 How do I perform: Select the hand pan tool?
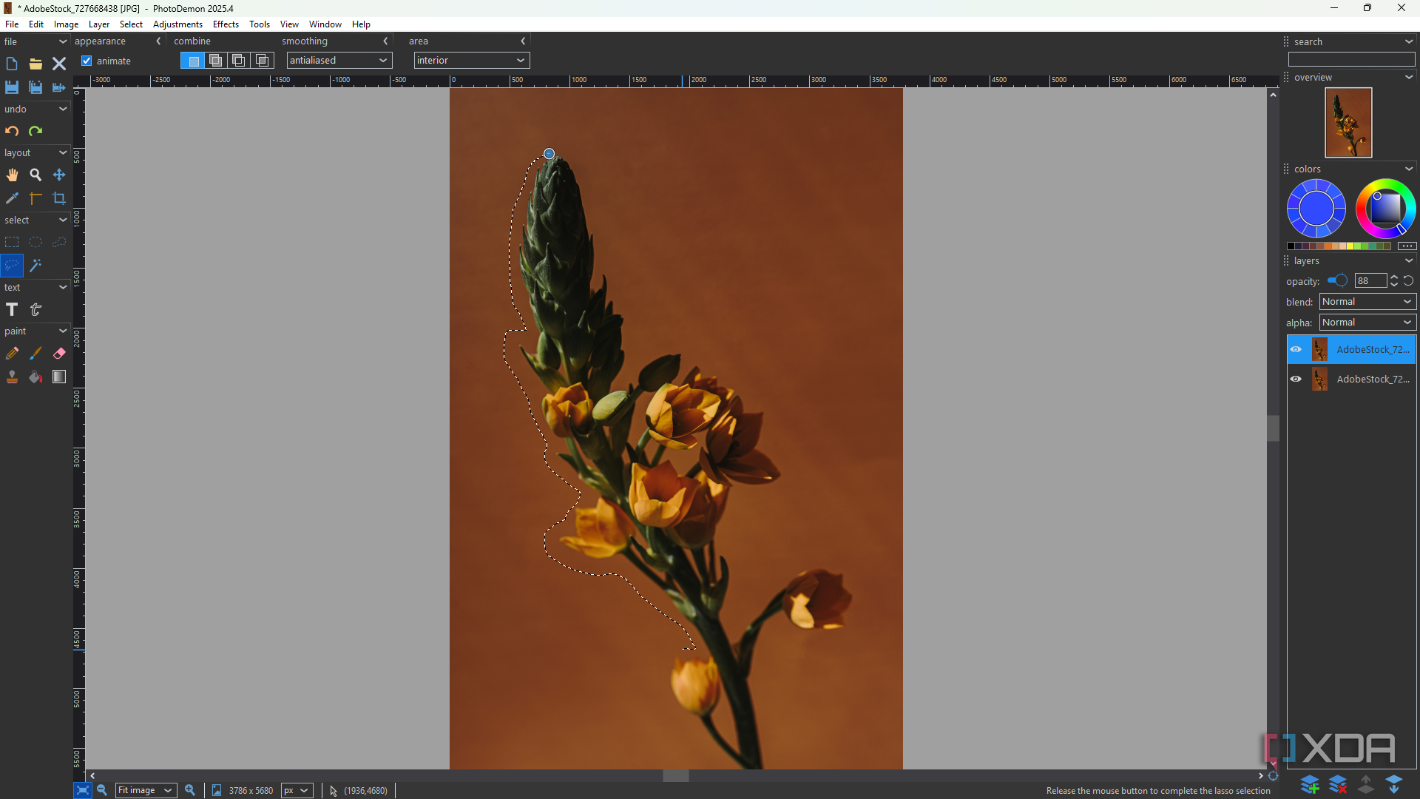point(12,175)
